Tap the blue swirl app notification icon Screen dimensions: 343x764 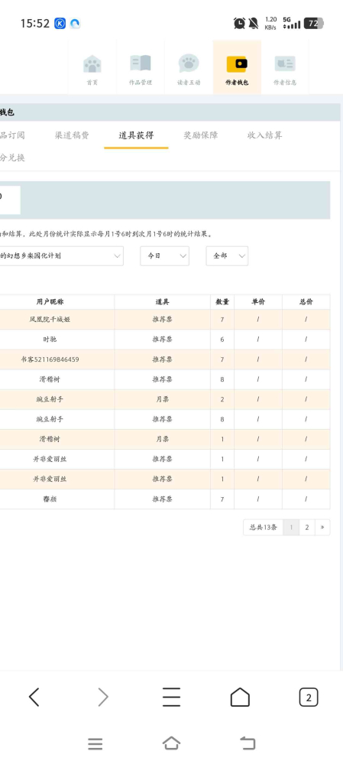point(75,23)
